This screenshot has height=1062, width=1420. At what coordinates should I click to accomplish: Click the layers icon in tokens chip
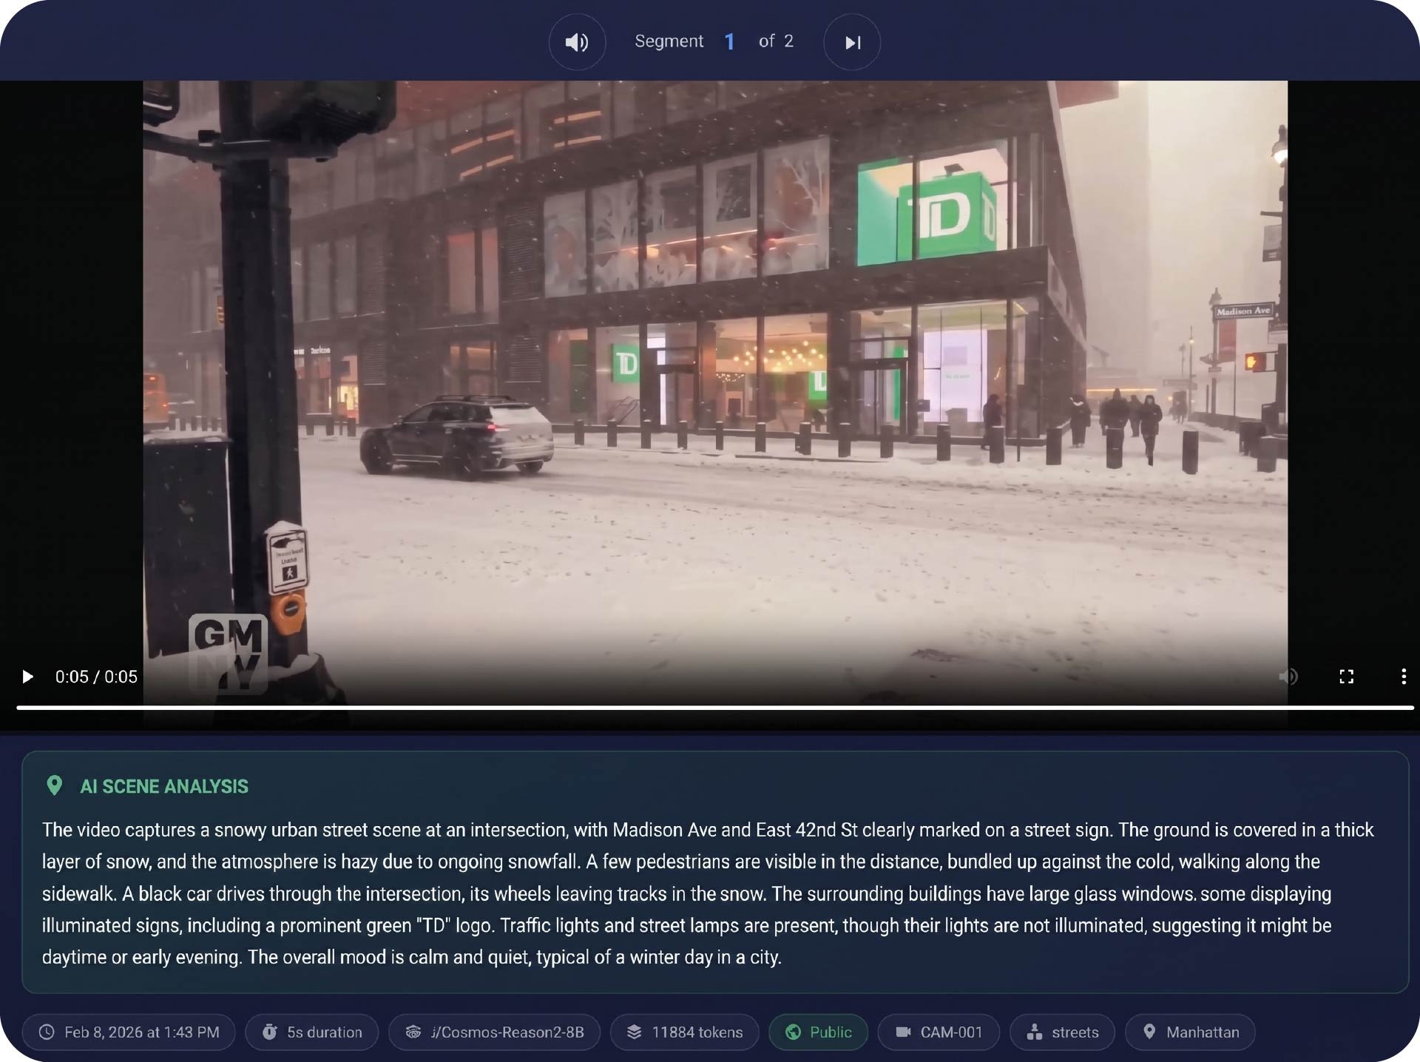coord(635,1032)
